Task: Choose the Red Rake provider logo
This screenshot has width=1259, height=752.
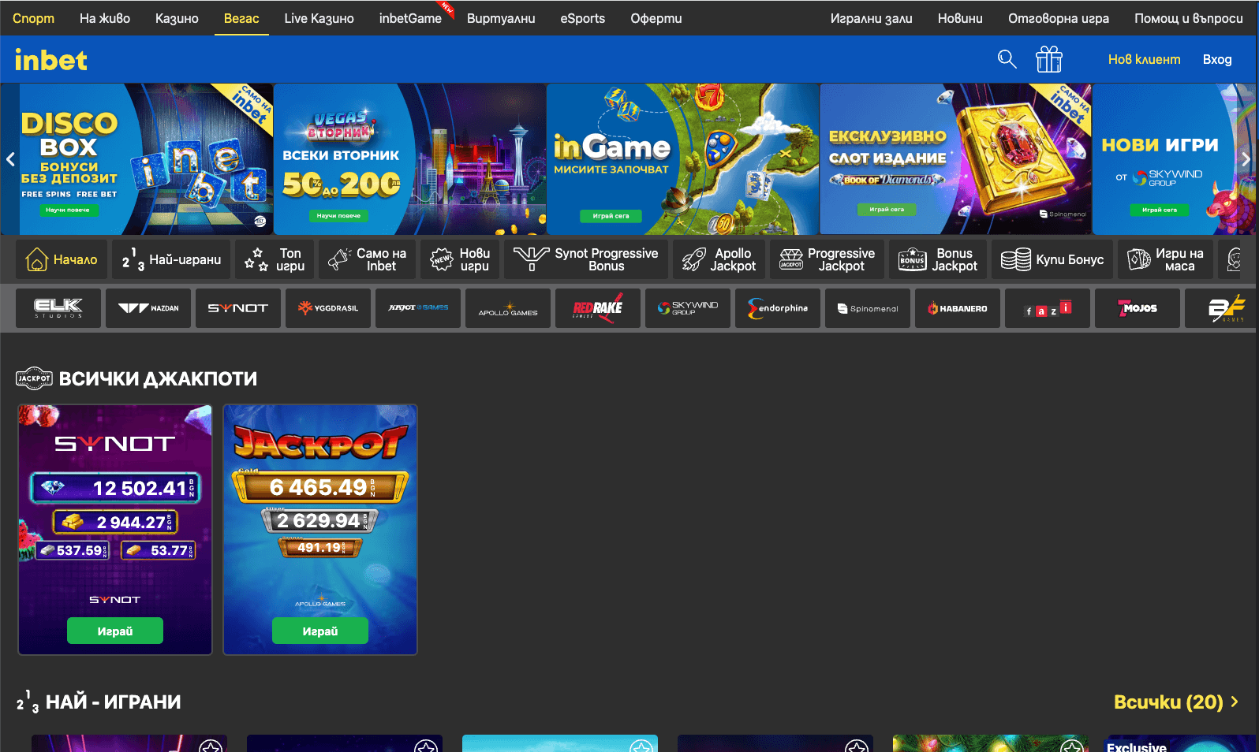Action: click(598, 308)
